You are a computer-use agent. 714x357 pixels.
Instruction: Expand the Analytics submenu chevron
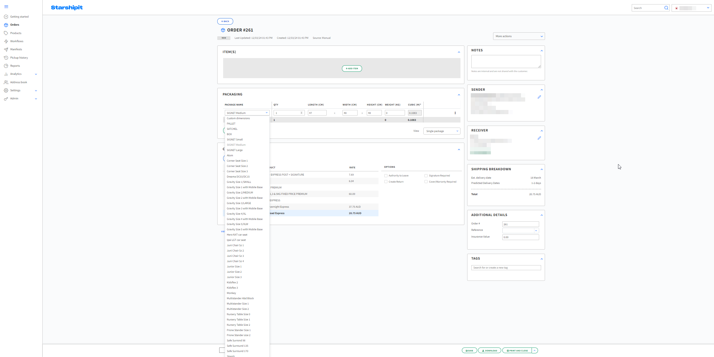[36, 74]
